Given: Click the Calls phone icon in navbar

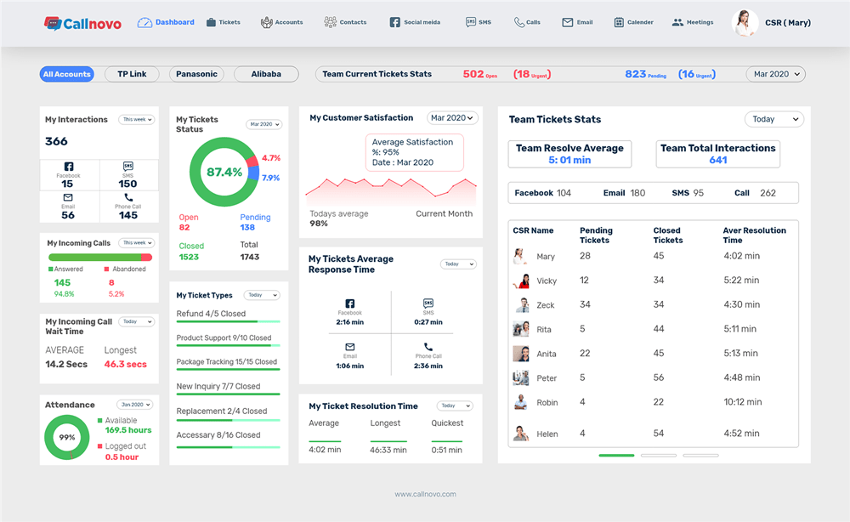Looking at the screenshot, I should (x=518, y=22).
